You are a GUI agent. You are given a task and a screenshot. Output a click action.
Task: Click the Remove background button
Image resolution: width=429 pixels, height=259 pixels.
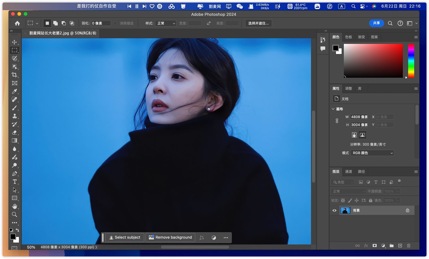(x=170, y=238)
